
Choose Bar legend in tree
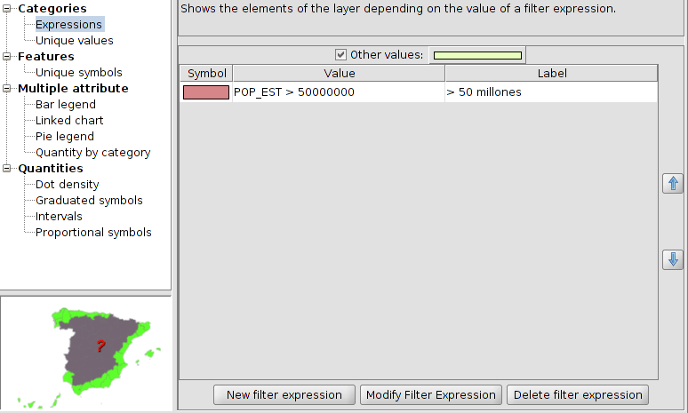65,105
